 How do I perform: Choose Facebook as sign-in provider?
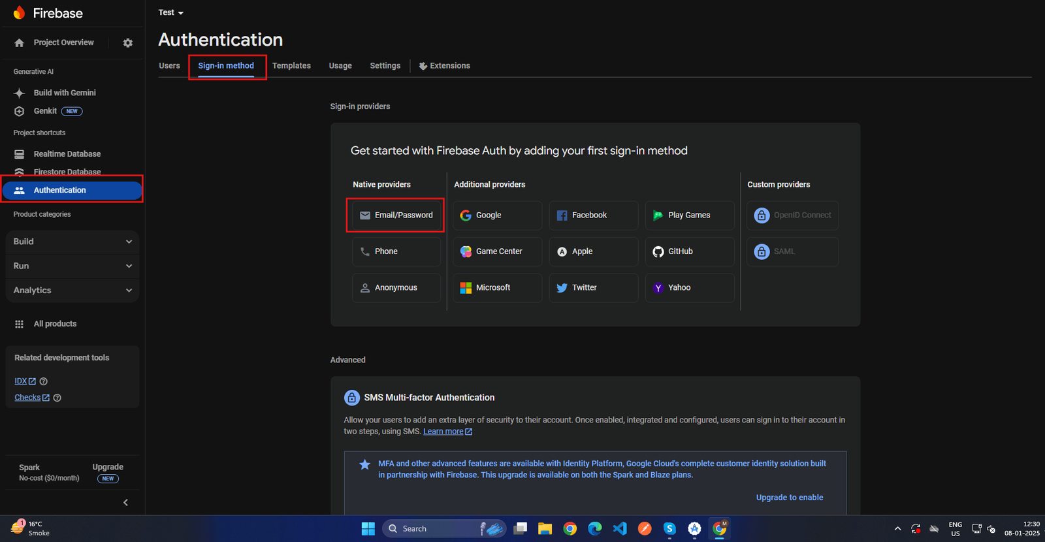(x=593, y=215)
